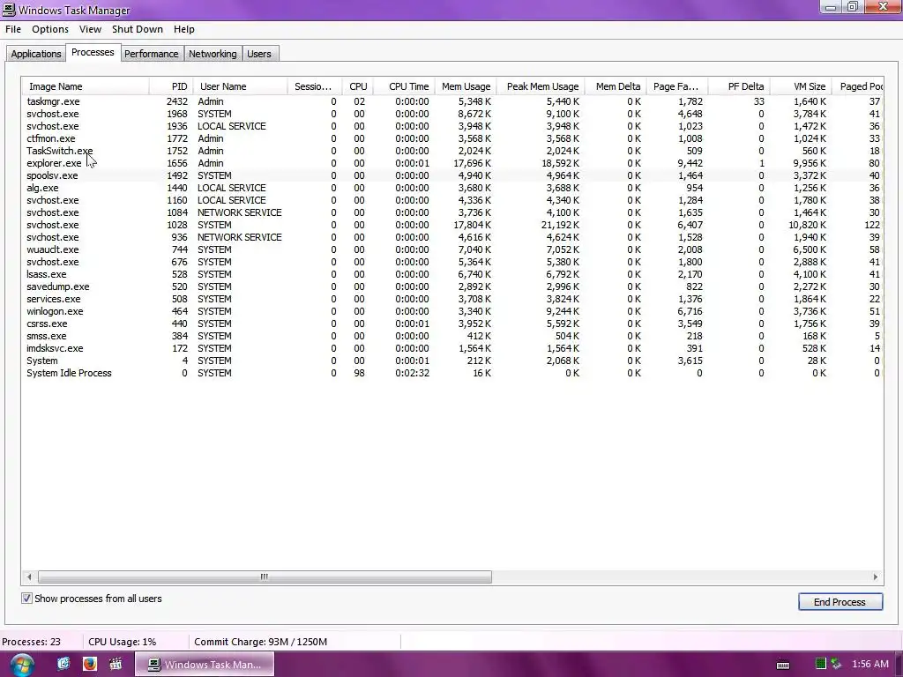Click the Windows Task Manager taskbar button
This screenshot has height=677, width=903.
click(205, 665)
